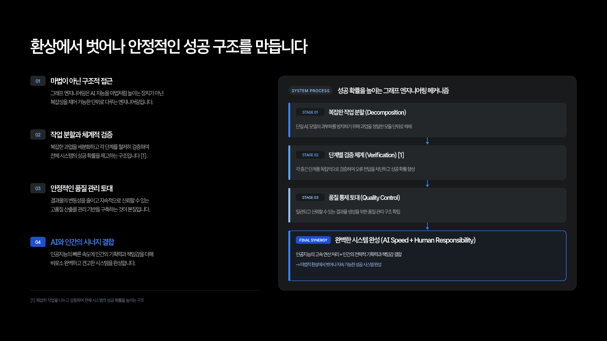The height and width of the screenshot is (341, 607).
Task: Click paragraph line 그래프 엔지니어링은 AI 지능을 마법처럼 높이는 장치가 아닌
Action: pyautogui.click(x=107, y=93)
